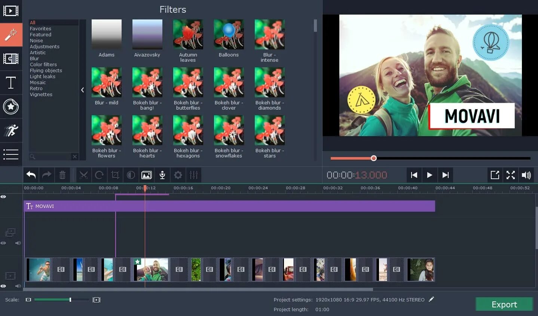This screenshot has width=538, height=316.
Task: Select the Retro filter category
Action: [x=36, y=88]
